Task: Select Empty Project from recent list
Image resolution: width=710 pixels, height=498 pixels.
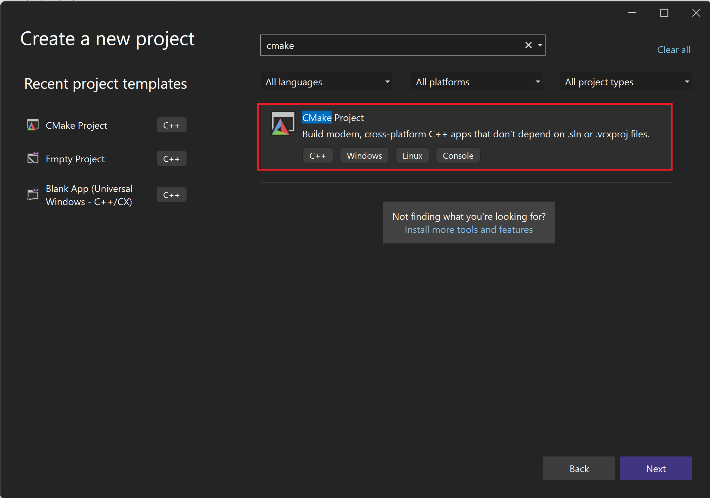Action: [75, 158]
